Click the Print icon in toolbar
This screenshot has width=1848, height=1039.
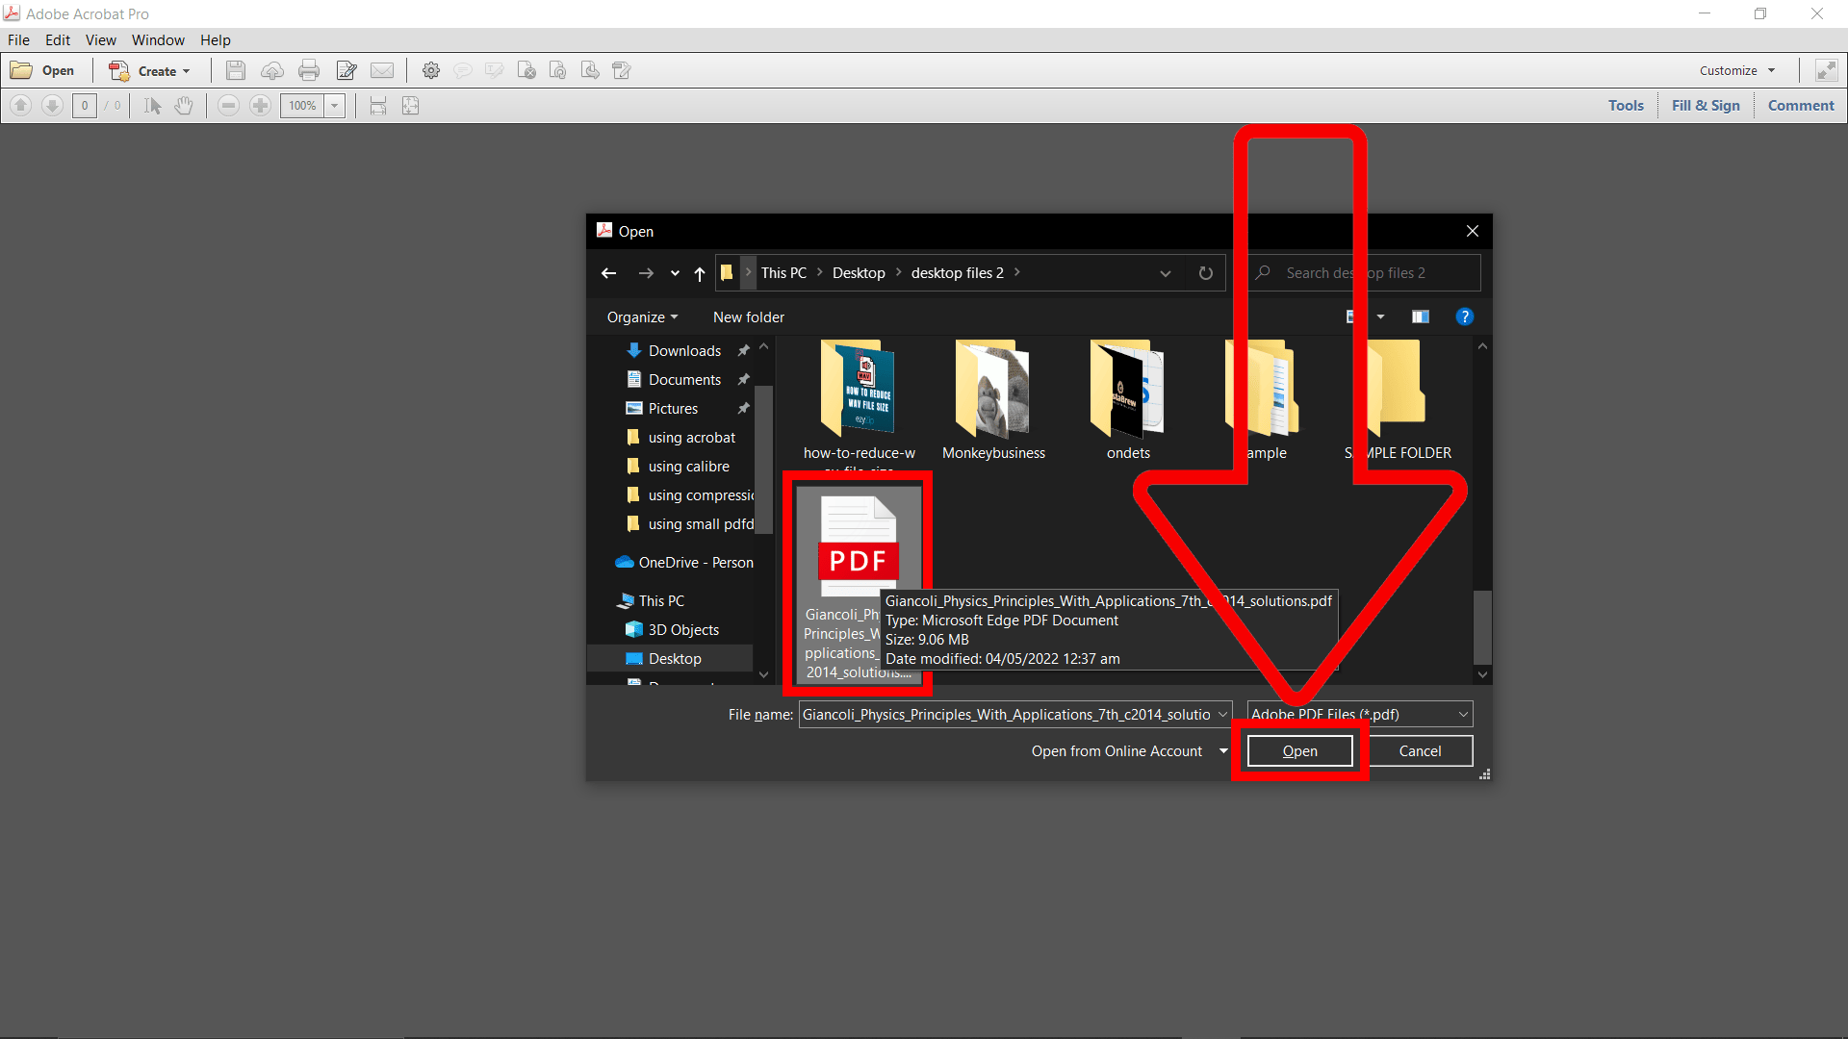[x=308, y=70]
